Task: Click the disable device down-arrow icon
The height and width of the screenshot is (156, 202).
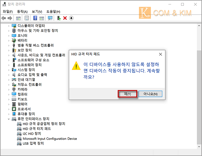Action: [71, 18]
